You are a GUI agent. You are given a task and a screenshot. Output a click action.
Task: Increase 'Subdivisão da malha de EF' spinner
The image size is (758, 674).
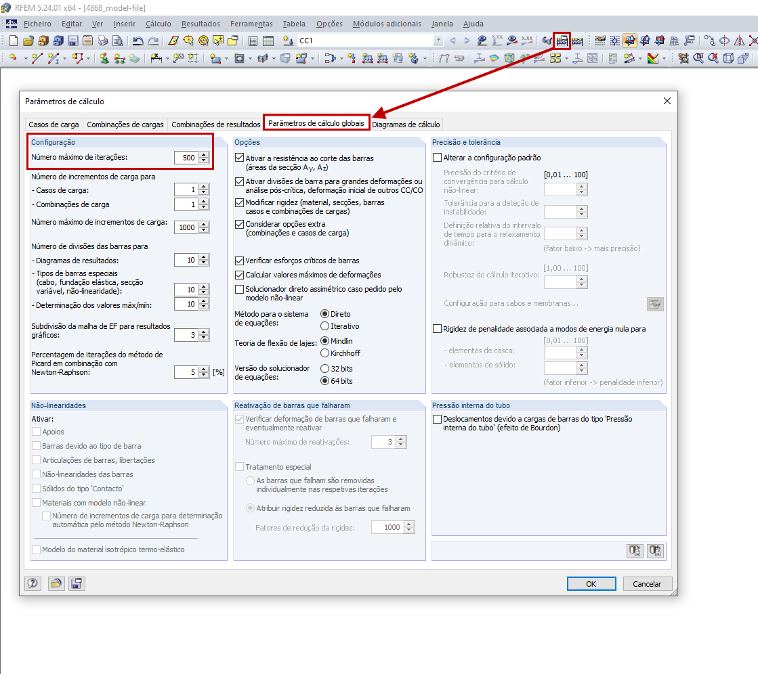pos(204,332)
